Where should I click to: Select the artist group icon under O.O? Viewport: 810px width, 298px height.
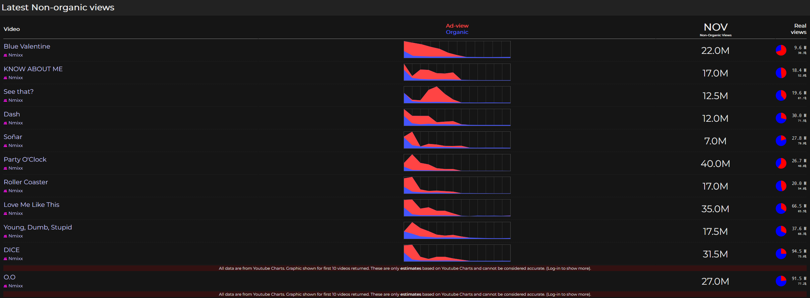pos(5,286)
